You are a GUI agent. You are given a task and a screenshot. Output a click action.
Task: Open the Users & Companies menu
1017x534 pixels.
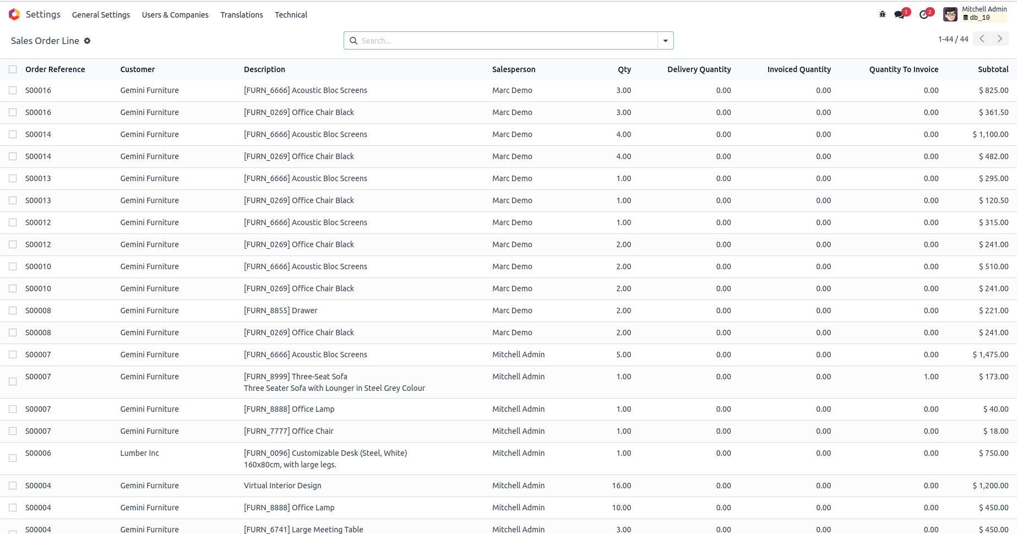tap(175, 15)
